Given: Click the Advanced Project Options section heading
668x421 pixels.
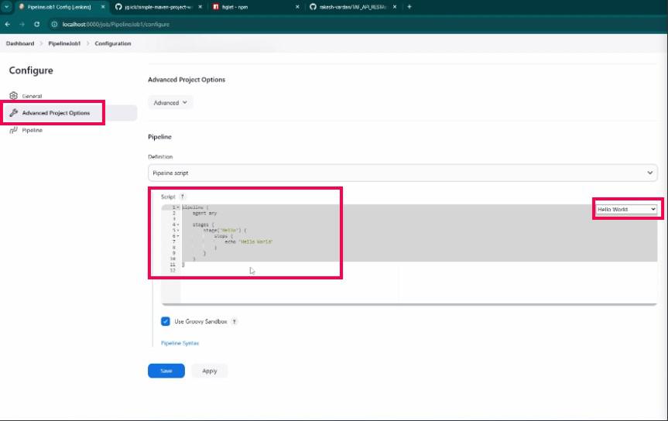Looking at the screenshot, I should click(187, 80).
